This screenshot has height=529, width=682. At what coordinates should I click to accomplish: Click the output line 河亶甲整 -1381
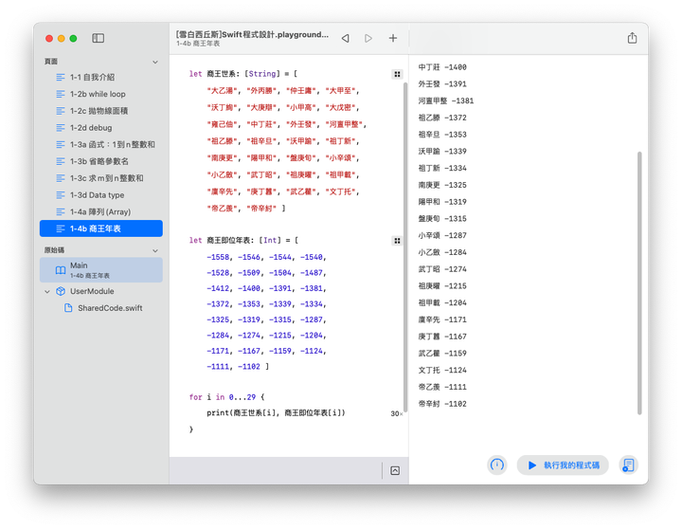coord(446,100)
